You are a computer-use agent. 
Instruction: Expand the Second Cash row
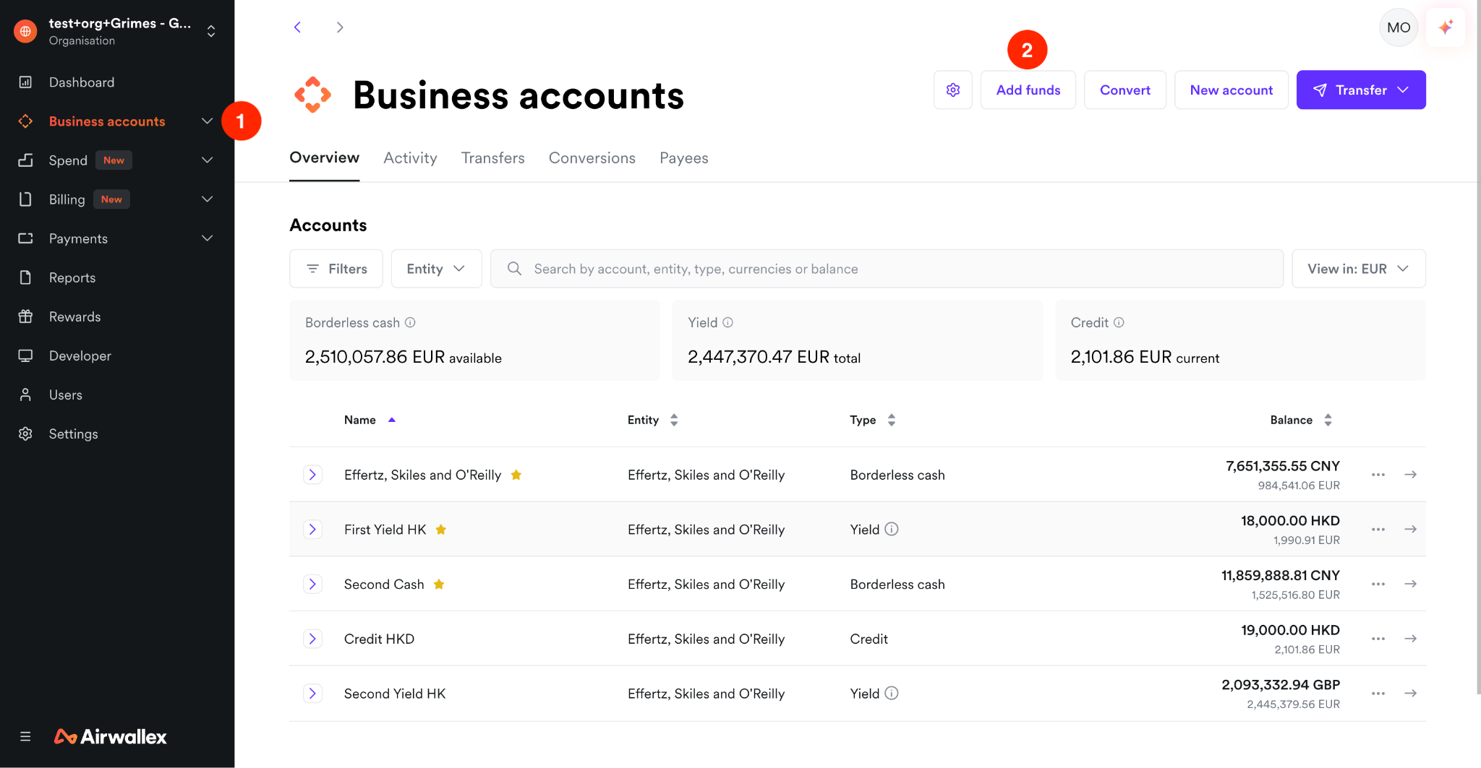point(312,584)
